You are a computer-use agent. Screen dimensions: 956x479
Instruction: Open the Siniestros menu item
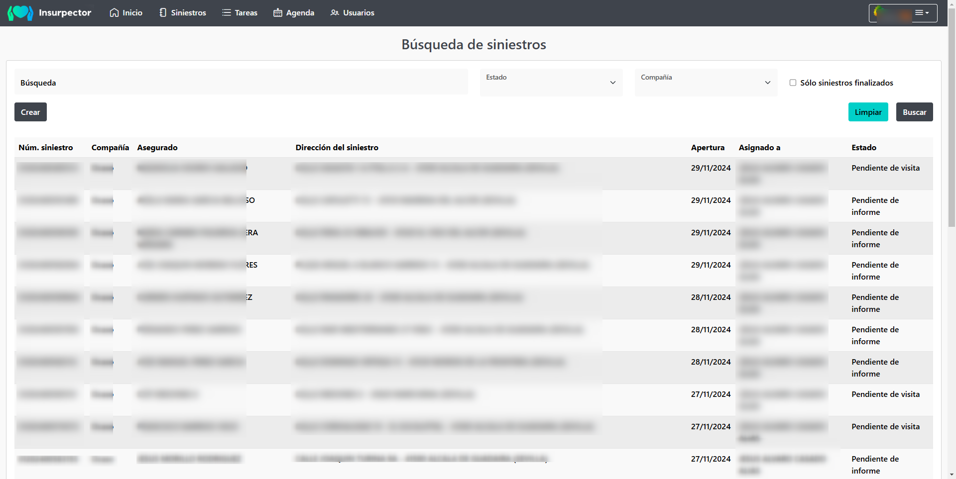(x=182, y=13)
